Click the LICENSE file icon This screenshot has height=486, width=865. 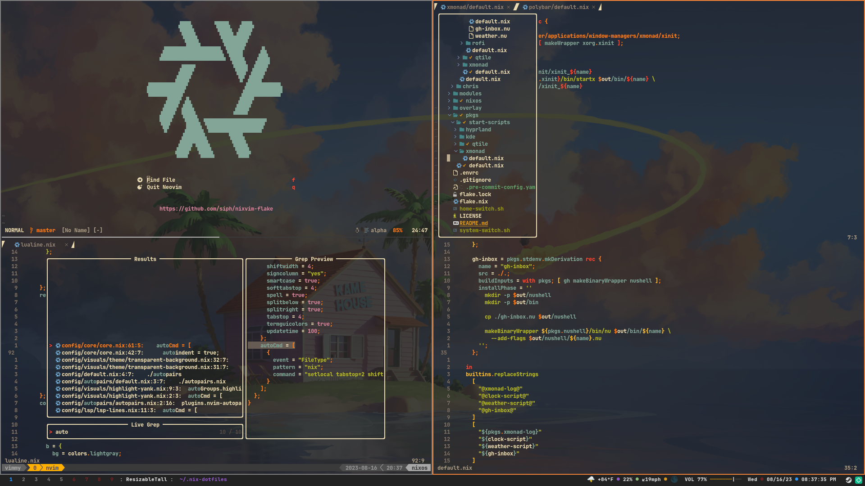(x=455, y=216)
